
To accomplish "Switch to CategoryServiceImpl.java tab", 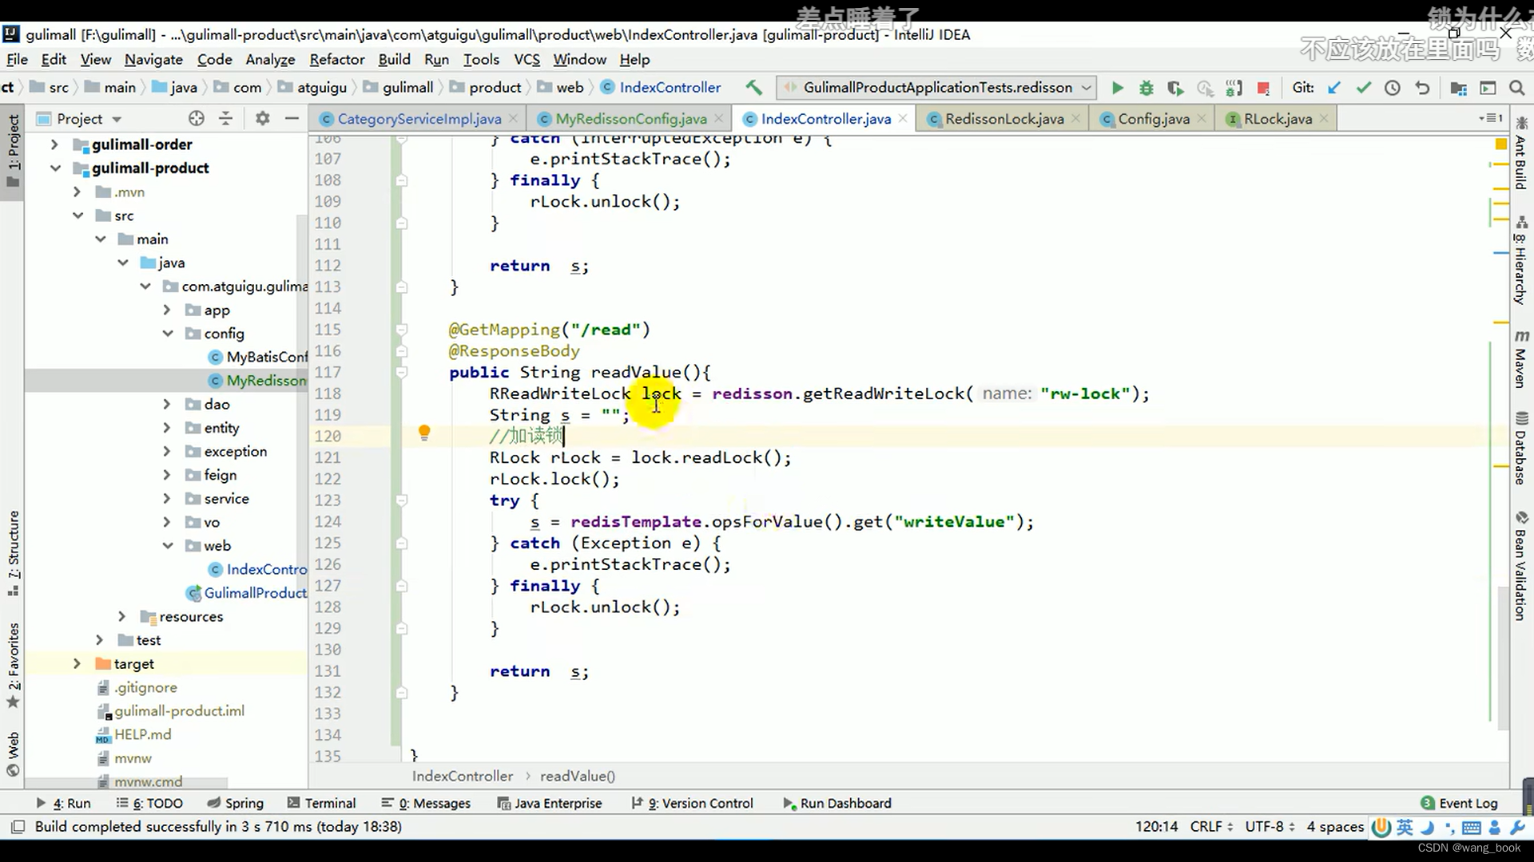I will coord(419,119).
